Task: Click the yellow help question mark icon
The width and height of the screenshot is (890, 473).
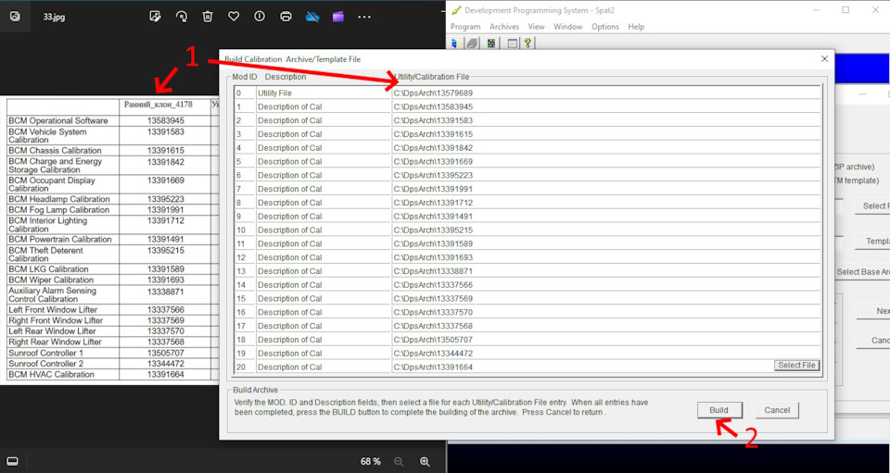Action: (528, 44)
